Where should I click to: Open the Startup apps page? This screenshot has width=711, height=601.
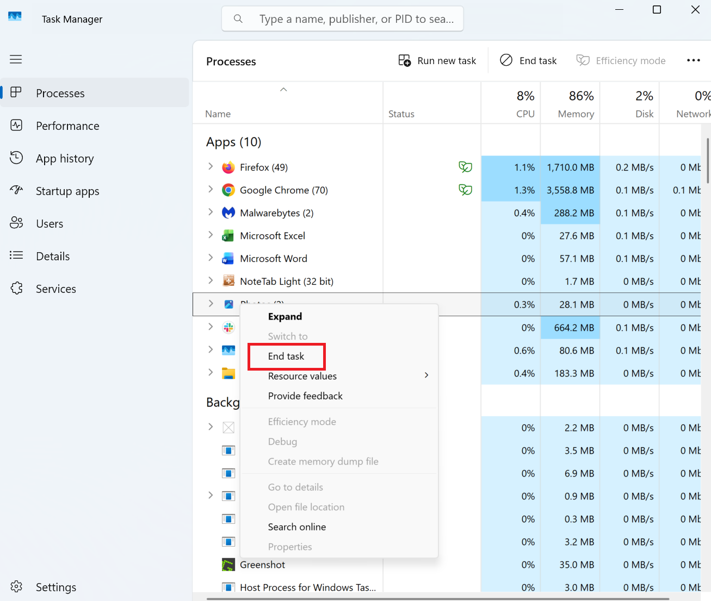[x=95, y=191]
